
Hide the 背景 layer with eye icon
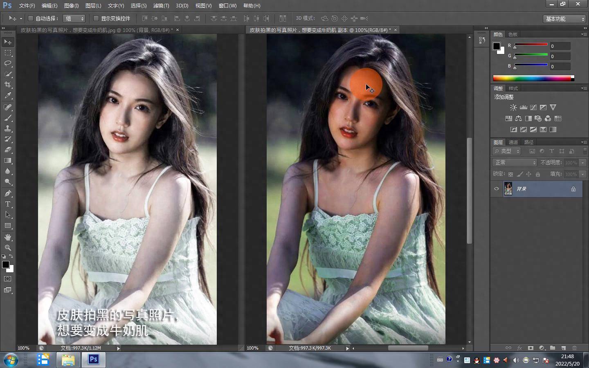coord(497,189)
